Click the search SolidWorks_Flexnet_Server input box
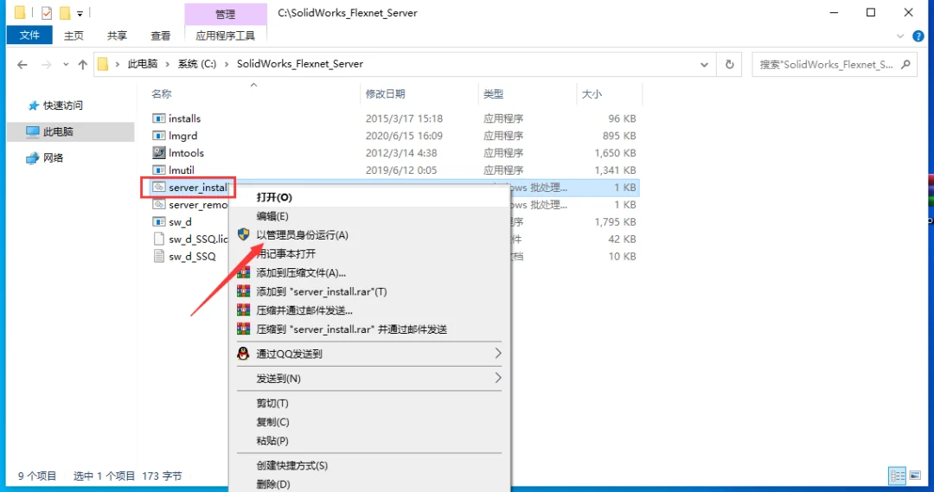The width and height of the screenshot is (934, 492). pos(826,64)
